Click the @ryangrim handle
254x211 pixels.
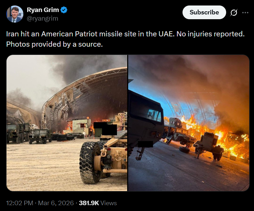coord(42,19)
